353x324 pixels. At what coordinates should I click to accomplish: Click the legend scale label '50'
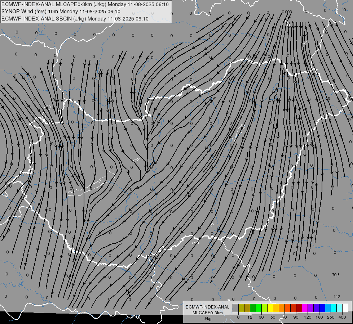tap(273, 317)
